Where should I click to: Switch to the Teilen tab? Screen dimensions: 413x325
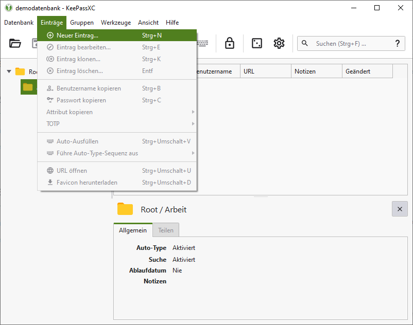point(166,230)
